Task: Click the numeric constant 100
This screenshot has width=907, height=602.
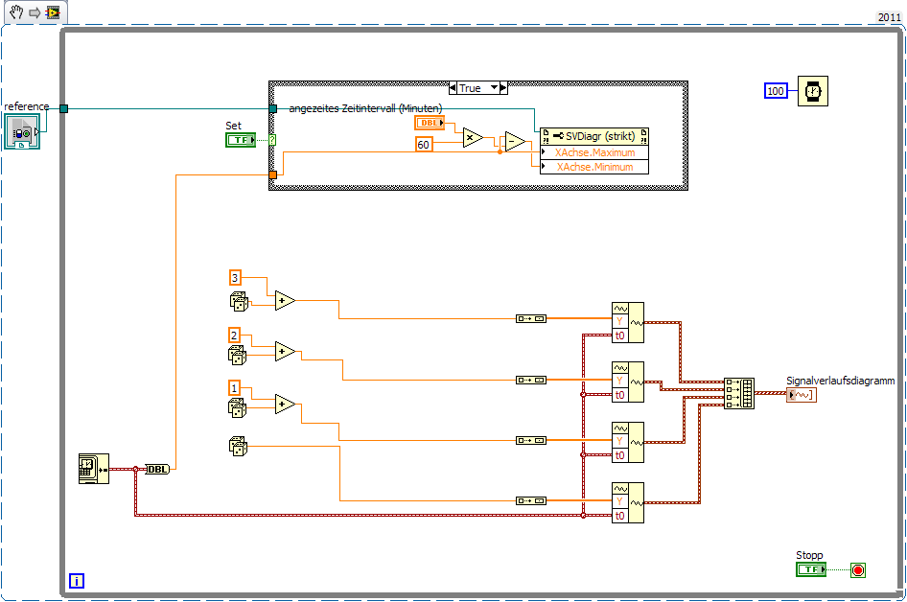Action: click(x=776, y=91)
